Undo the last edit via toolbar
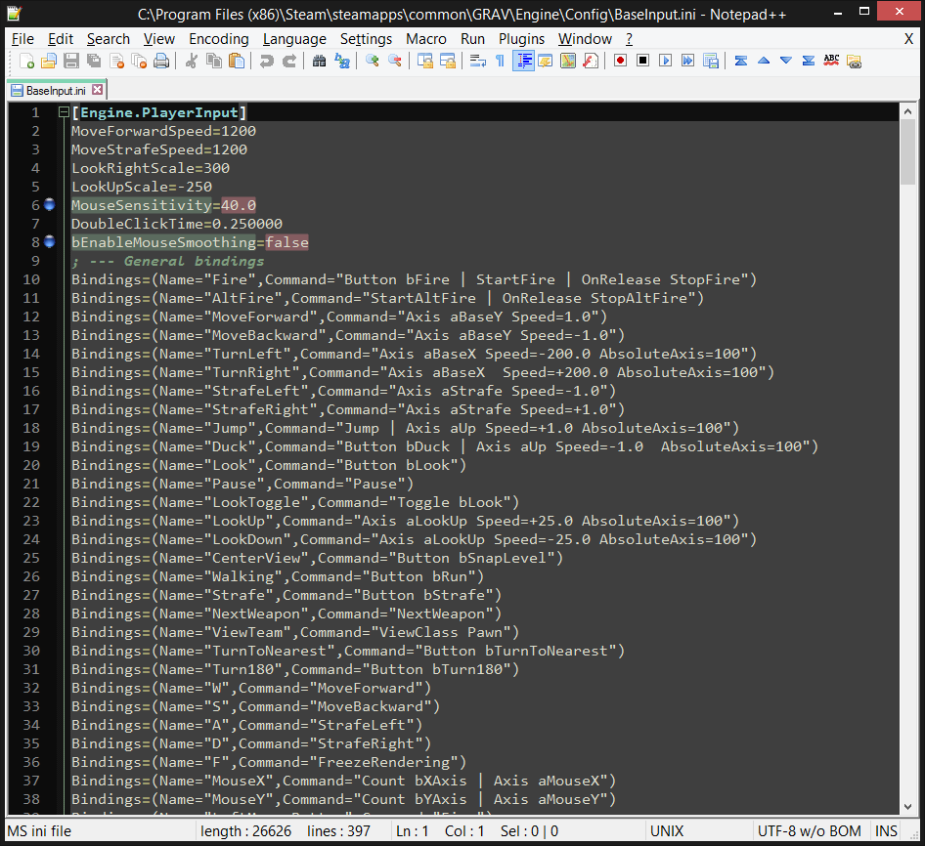925x846 pixels. (x=267, y=61)
